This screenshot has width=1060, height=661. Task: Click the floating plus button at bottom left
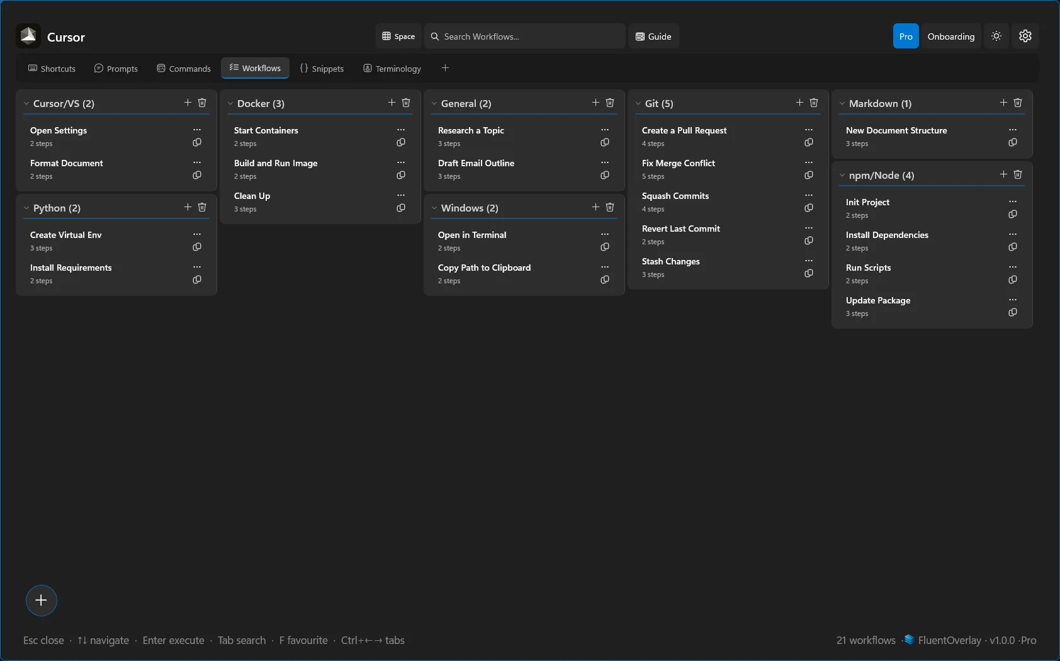pyautogui.click(x=41, y=600)
